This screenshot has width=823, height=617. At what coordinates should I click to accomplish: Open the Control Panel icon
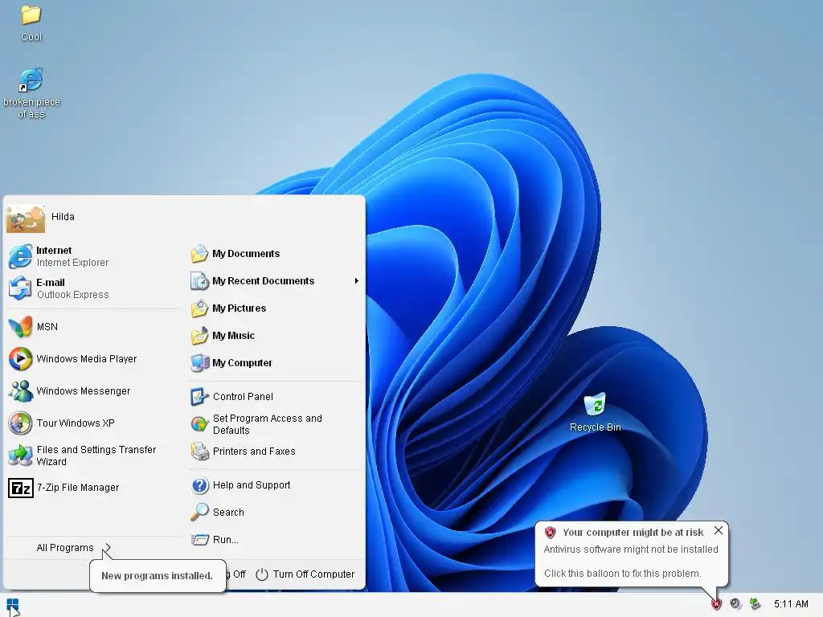(x=199, y=397)
